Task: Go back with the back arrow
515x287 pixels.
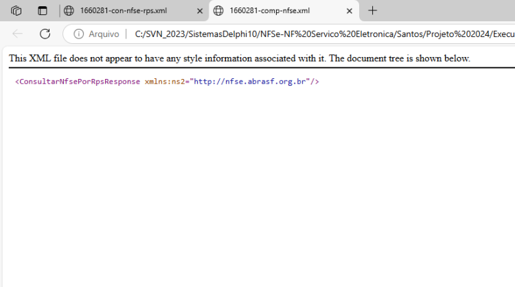Action: [x=17, y=34]
